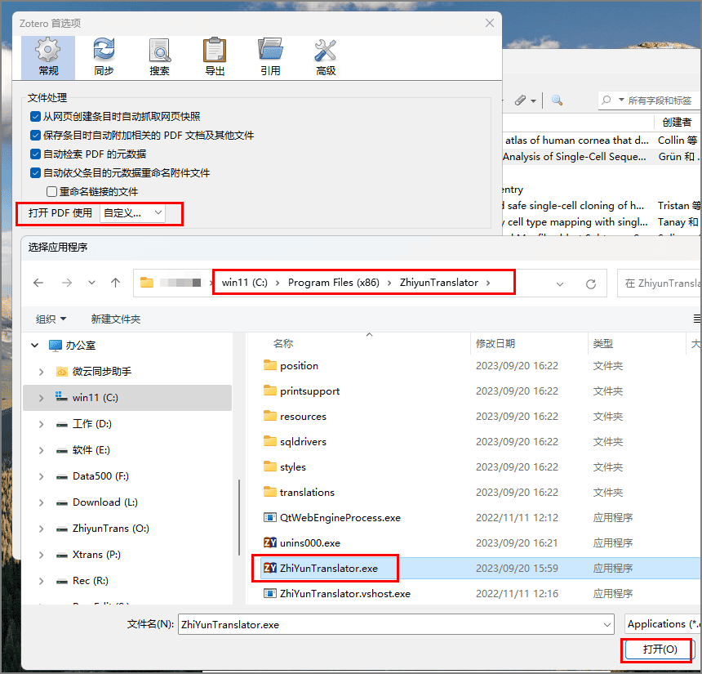Switch to the 导出 (Export) preferences pane
The height and width of the screenshot is (674, 702).
pyautogui.click(x=215, y=56)
